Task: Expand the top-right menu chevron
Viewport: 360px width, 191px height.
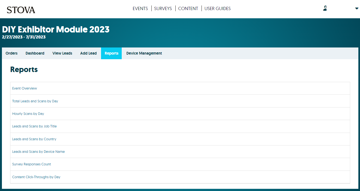Action: click(x=356, y=8)
